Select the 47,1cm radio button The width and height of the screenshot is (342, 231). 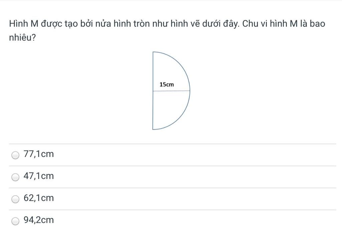[15, 177]
